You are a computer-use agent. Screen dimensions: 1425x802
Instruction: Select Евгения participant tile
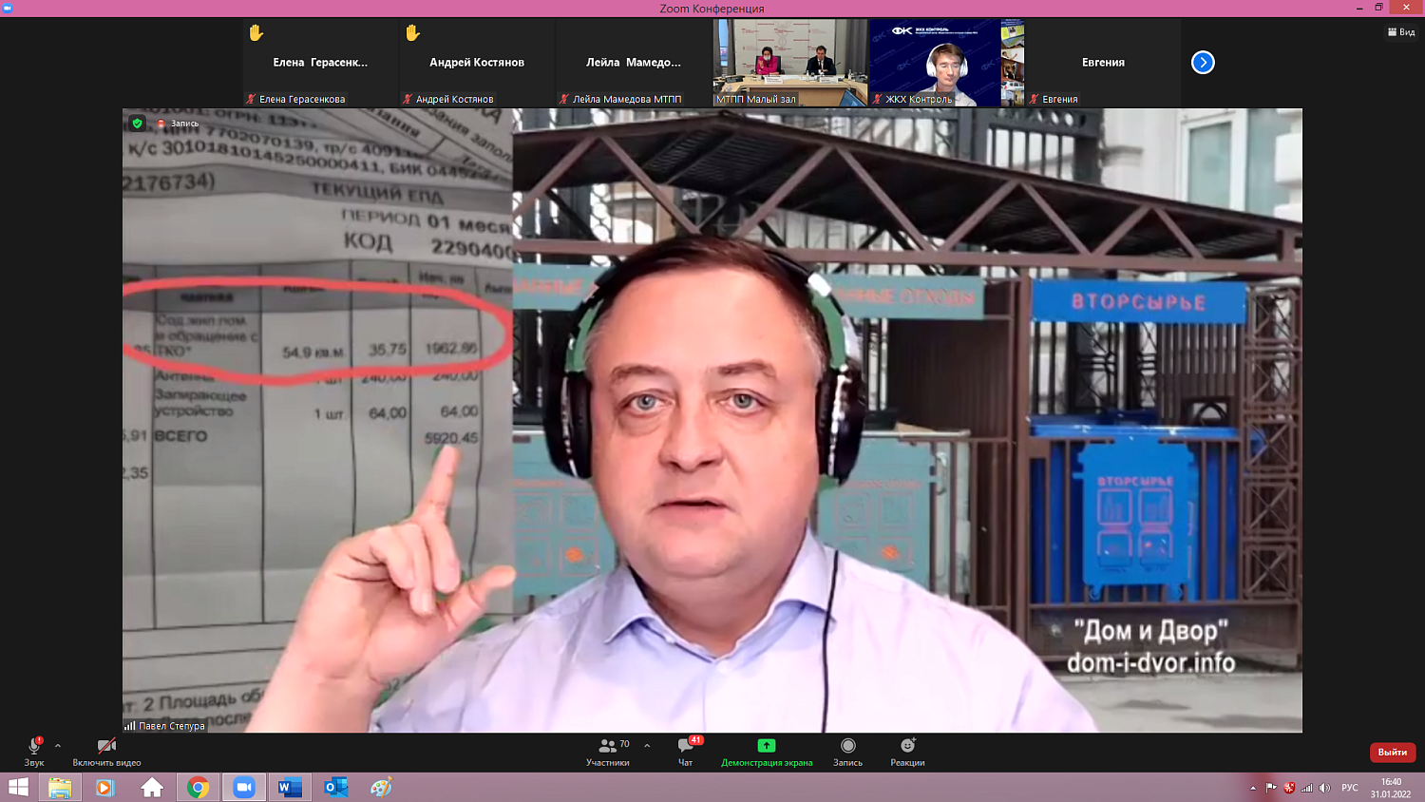(1103, 63)
